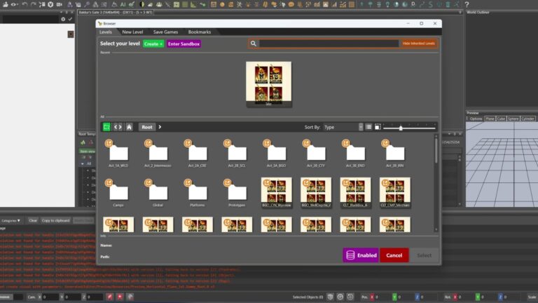This screenshot has width=538, height=303.
Task: Switch to the Bookmarks tab
Action: tap(200, 32)
